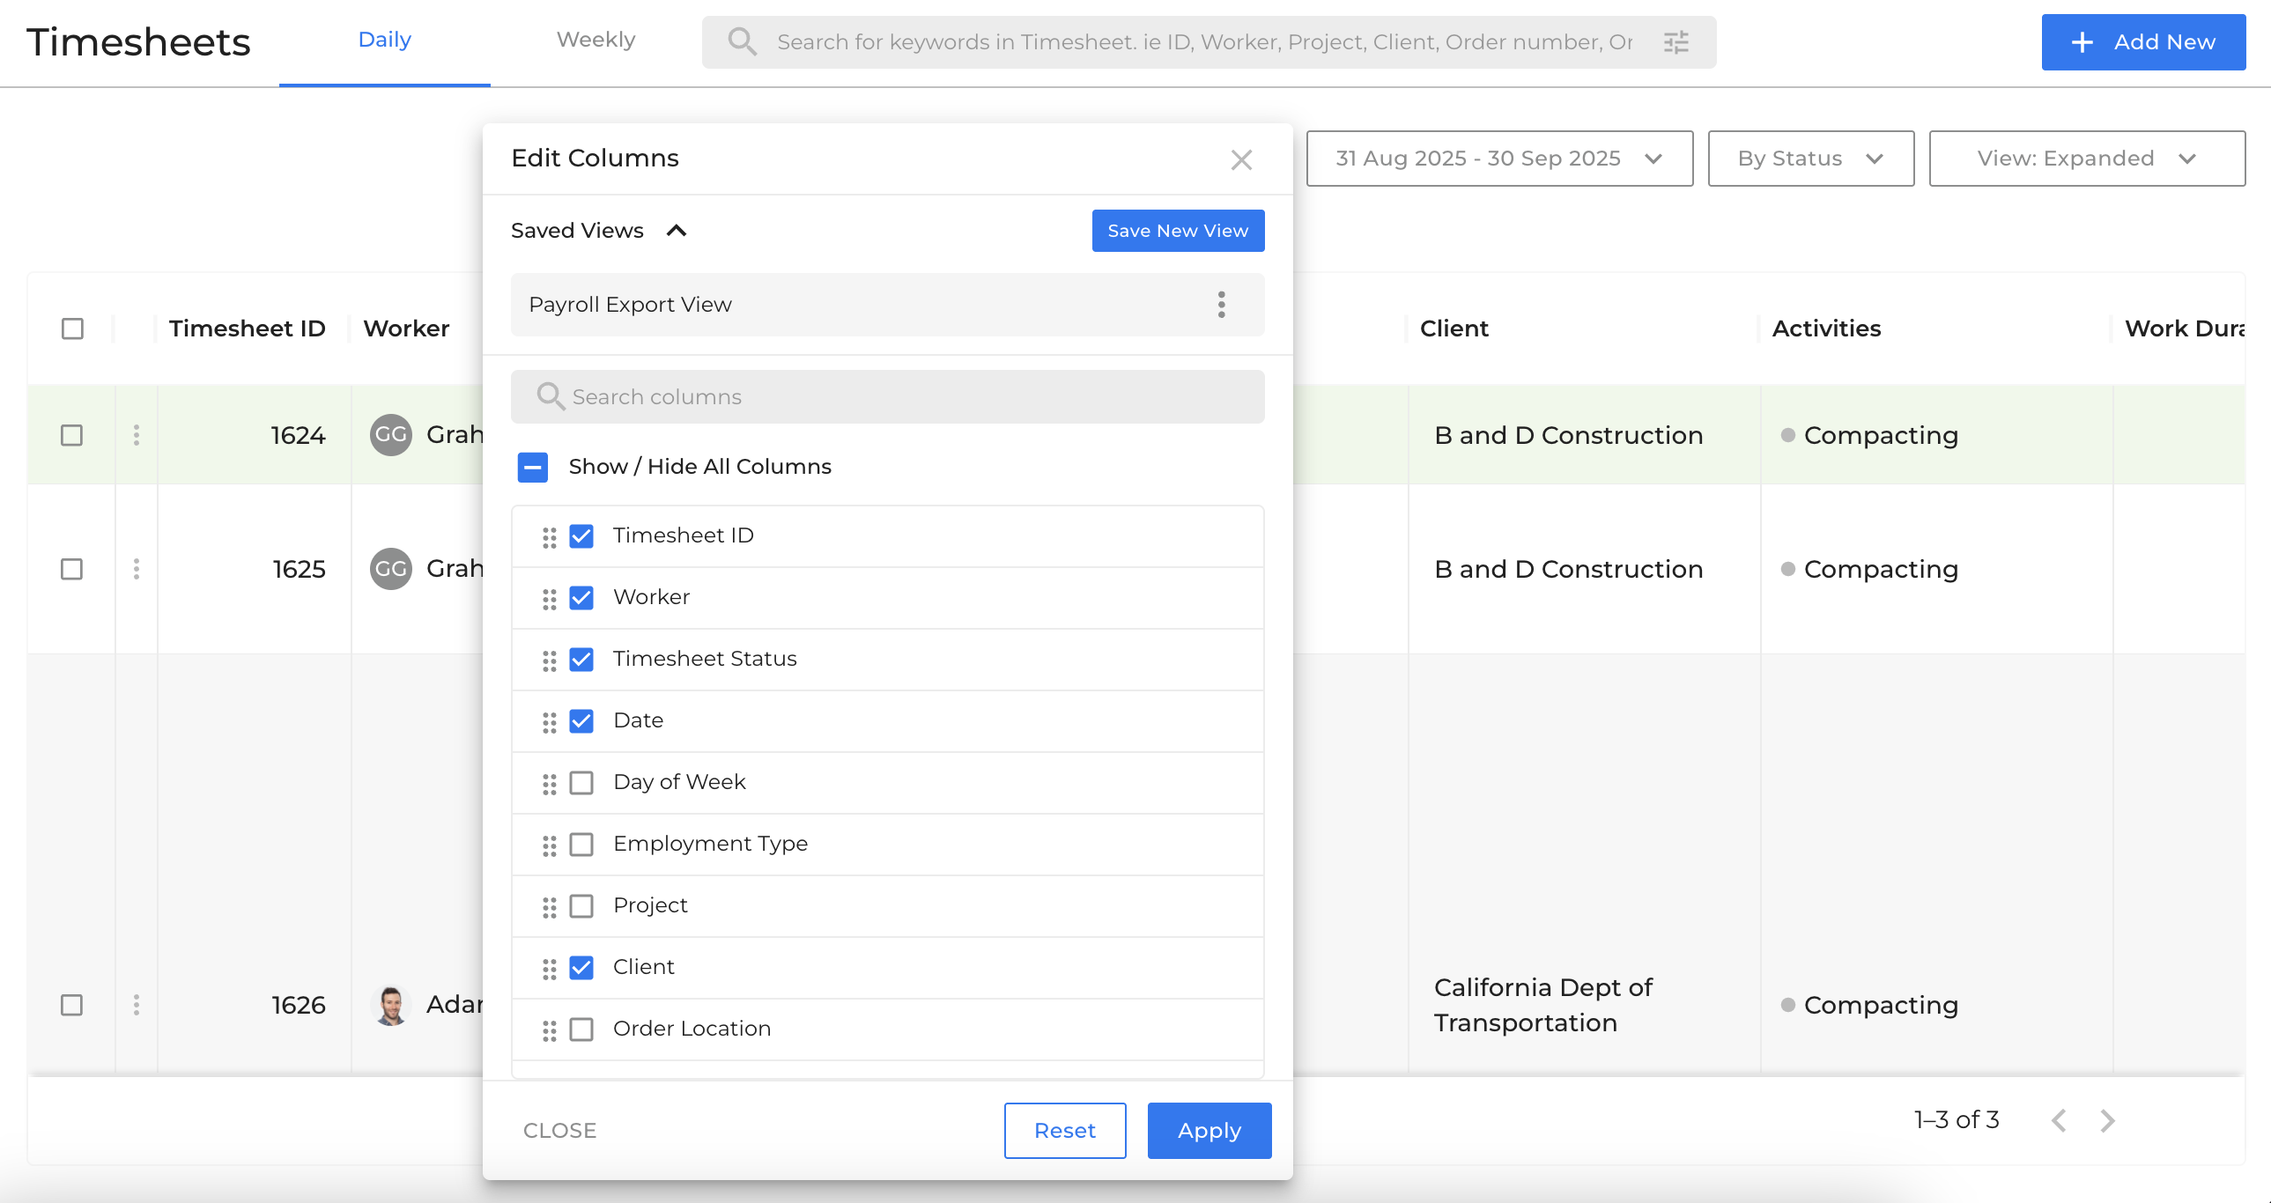
Task: Enable the Day of Week column
Action: coord(582,782)
